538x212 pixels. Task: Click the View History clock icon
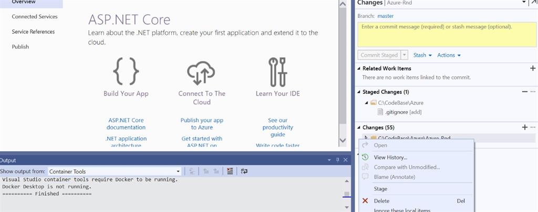tap(366, 157)
